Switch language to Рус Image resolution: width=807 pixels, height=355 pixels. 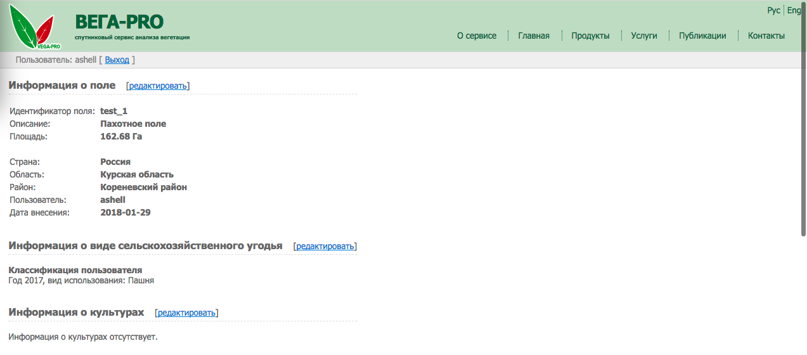[x=773, y=11]
